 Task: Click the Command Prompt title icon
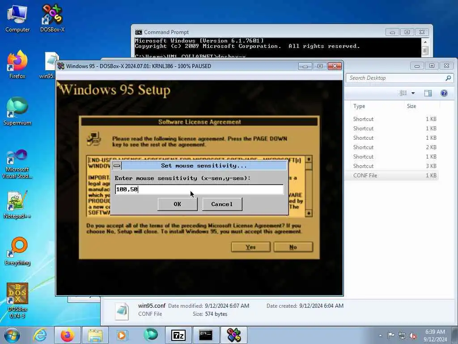(139, 32)
